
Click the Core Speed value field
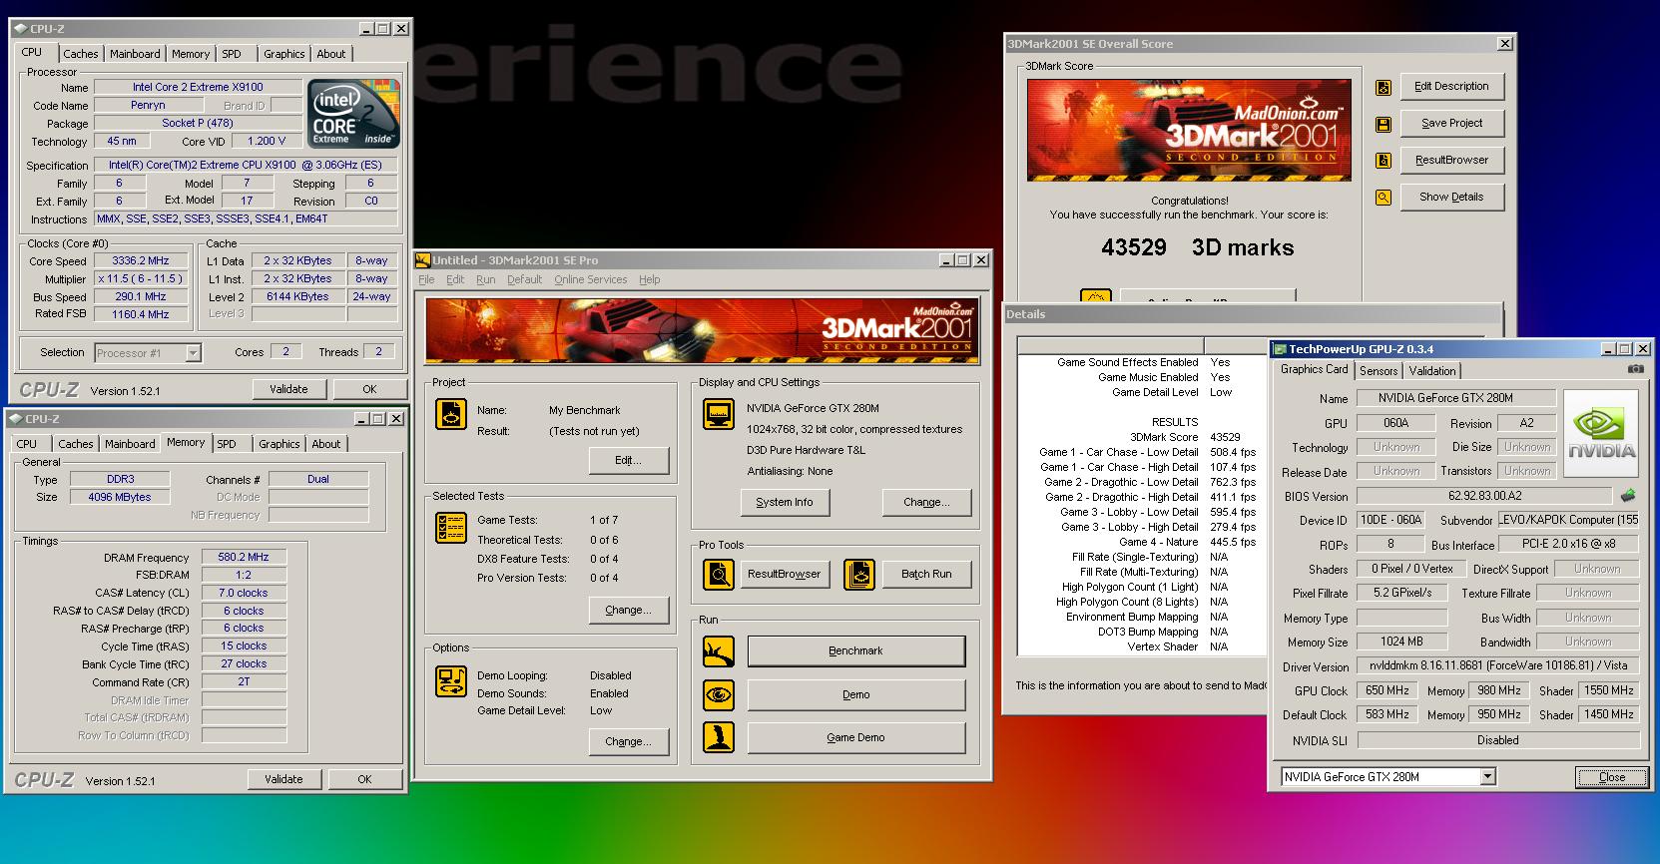click(x=141, y=261)
